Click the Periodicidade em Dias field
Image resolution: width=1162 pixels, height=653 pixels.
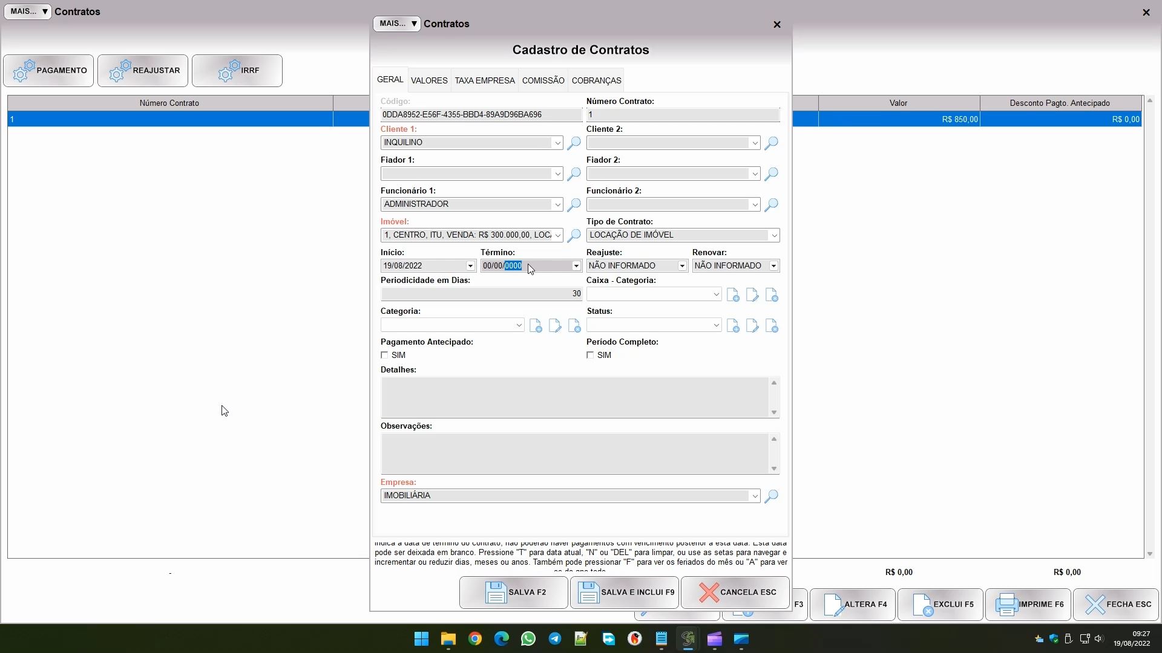point(481,294)
